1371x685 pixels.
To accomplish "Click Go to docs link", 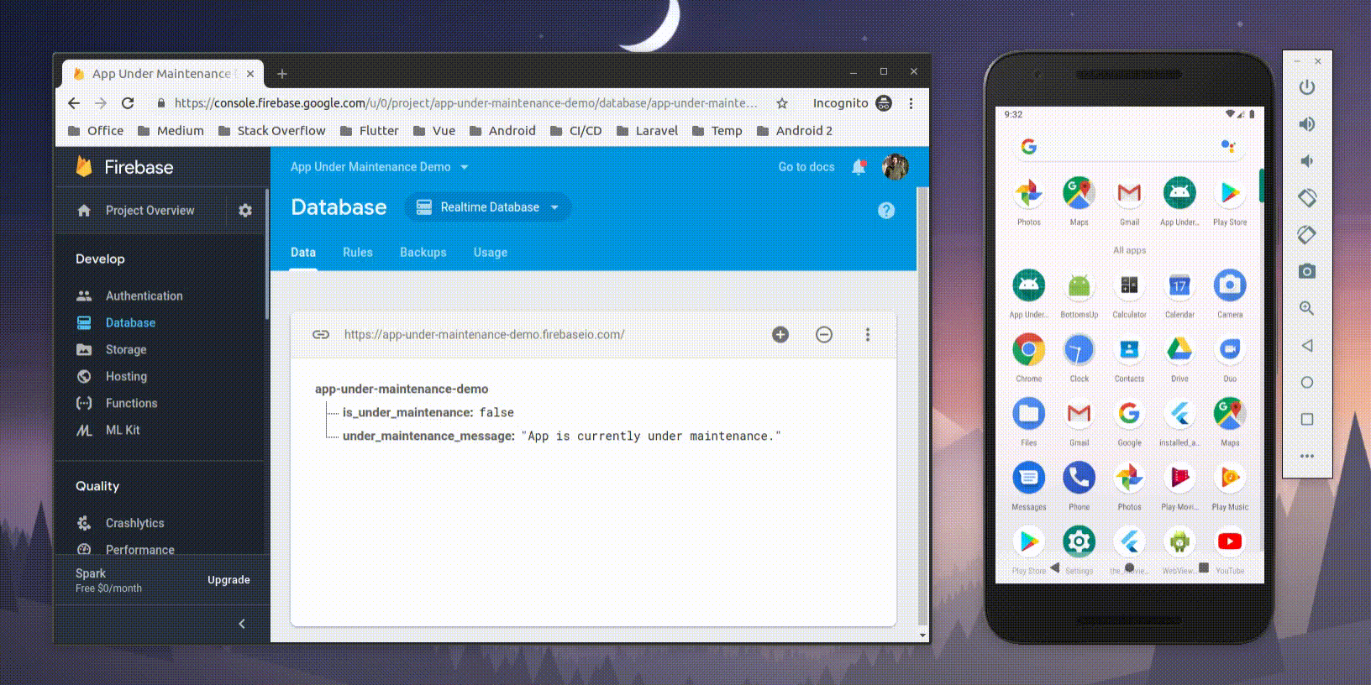I will coord(806,167).
